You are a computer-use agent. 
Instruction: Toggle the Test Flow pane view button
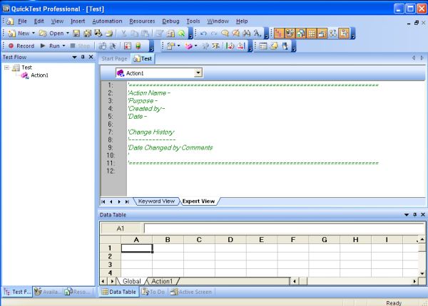pos(279,33)
